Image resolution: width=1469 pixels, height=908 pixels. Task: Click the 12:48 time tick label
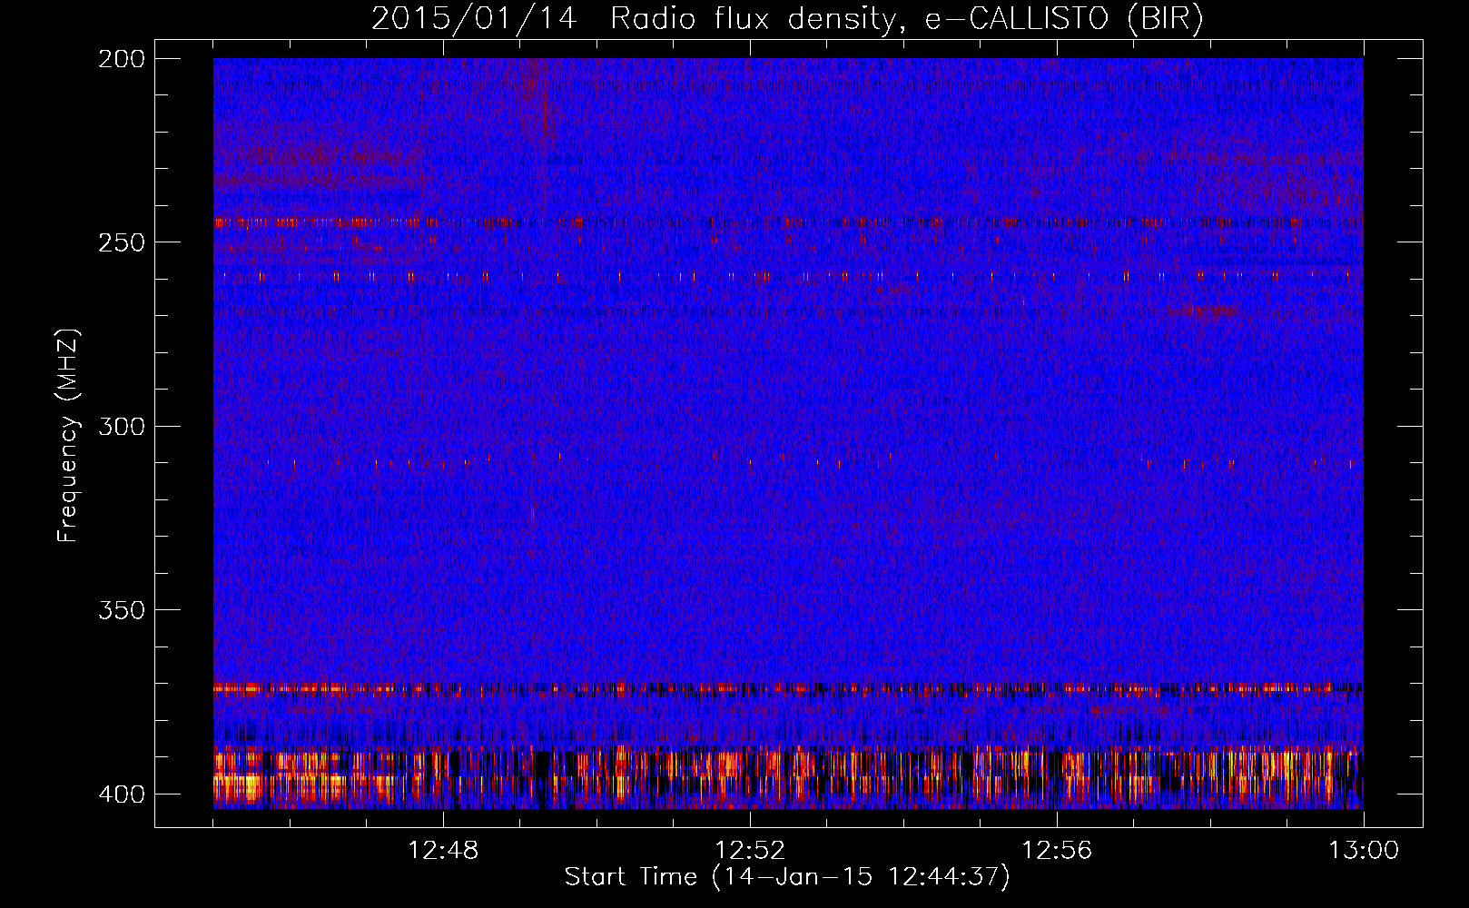point(443,851)
